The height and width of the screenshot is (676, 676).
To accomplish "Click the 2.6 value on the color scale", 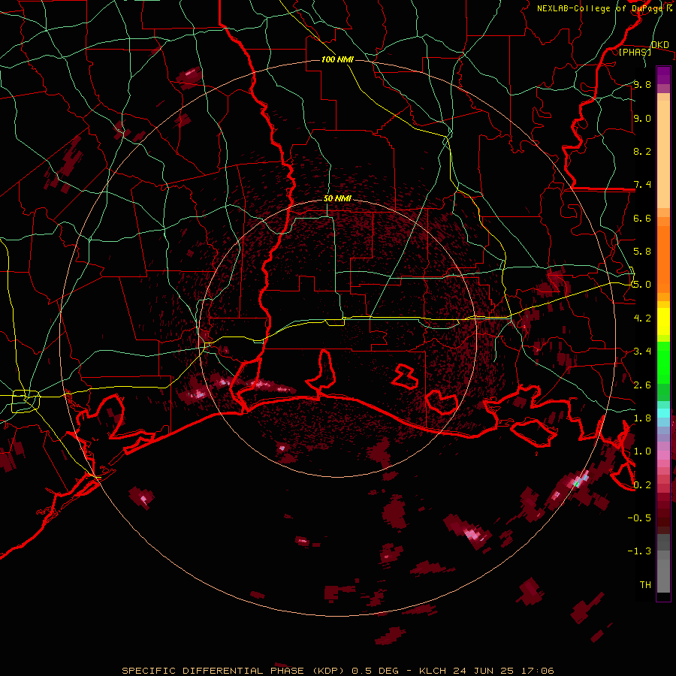I will coord(642,385).
